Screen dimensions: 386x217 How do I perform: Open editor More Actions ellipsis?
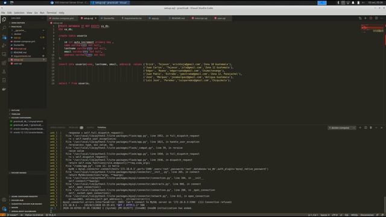coord(382,18)
